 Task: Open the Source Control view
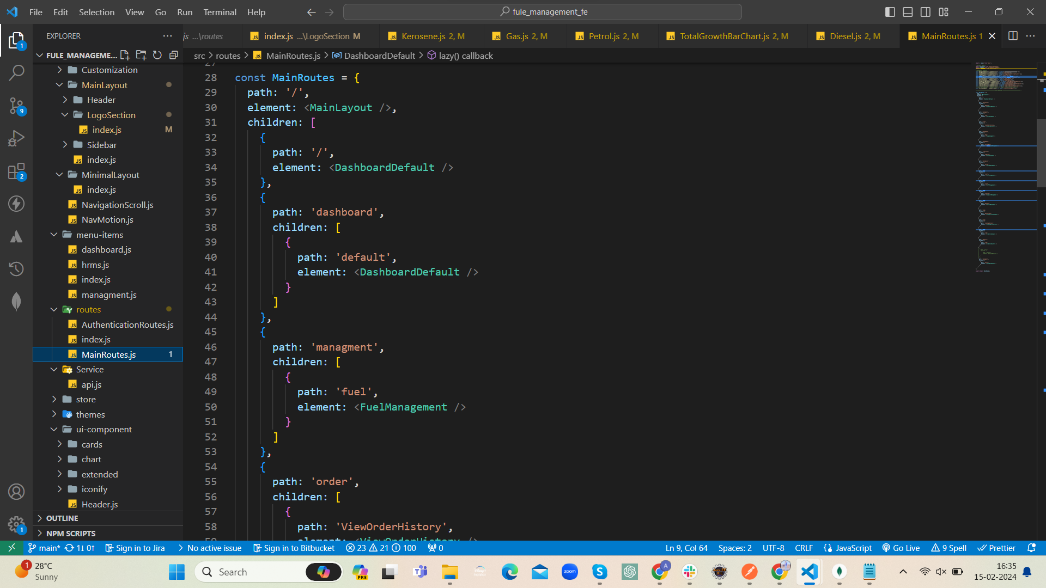(16, 106)
